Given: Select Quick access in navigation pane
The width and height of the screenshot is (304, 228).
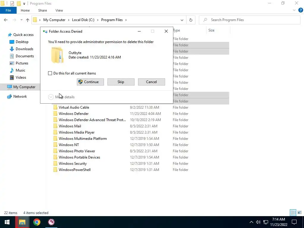Looking at the screenshot, I should click(23, 35).
